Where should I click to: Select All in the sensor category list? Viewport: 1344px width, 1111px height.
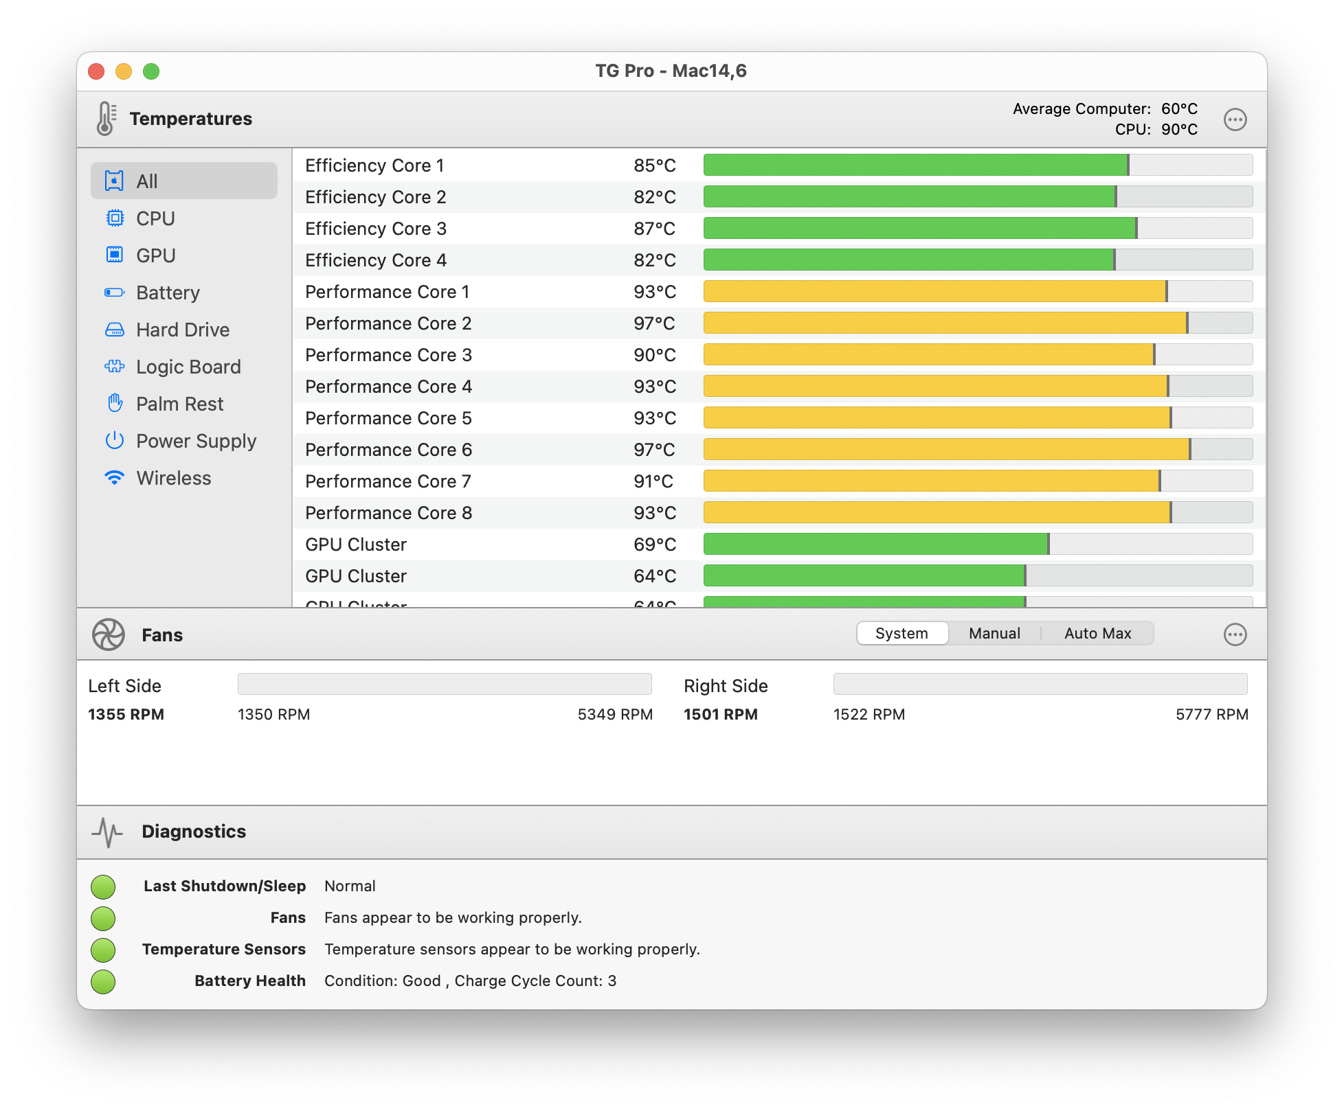[146, 180]
